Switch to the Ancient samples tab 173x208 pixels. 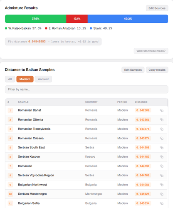[x=43, y=79]
